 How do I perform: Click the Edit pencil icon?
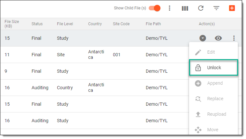[x=198, y=52]
